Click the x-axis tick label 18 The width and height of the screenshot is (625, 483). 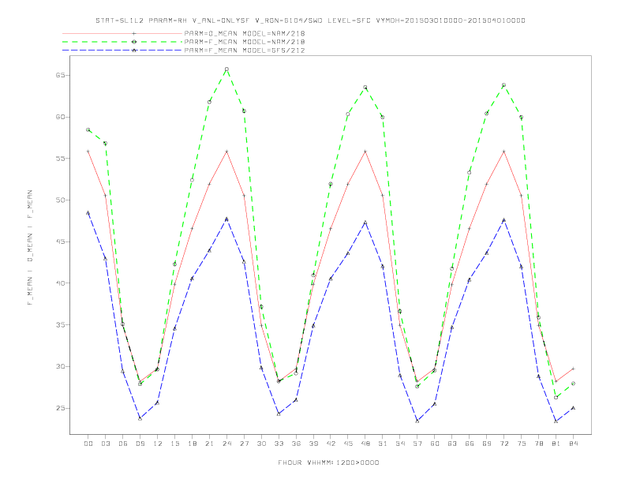[192, 444]
